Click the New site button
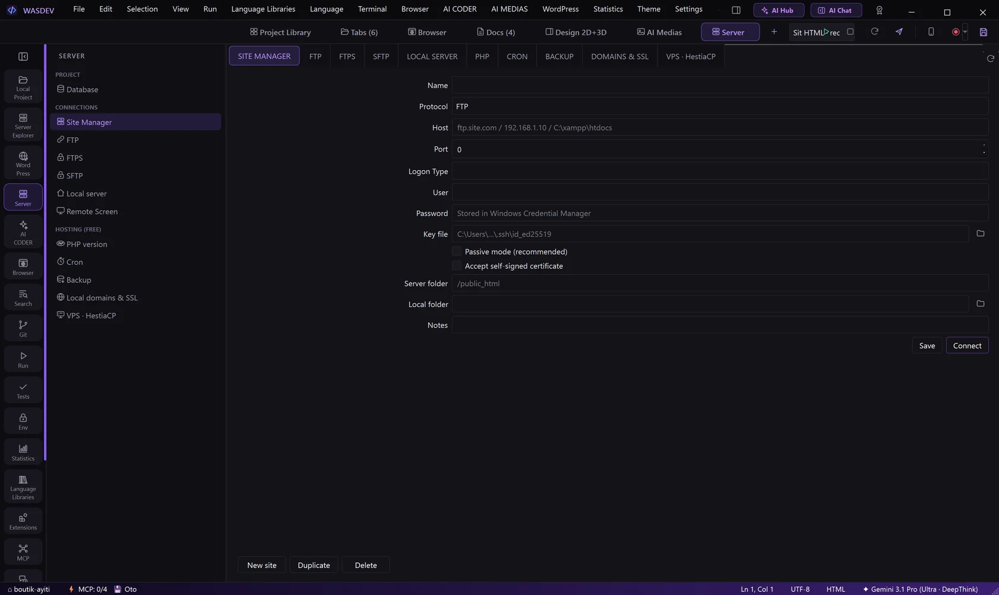 262,565
